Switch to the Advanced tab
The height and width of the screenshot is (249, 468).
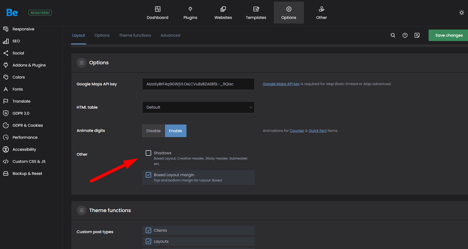(170, 35)
